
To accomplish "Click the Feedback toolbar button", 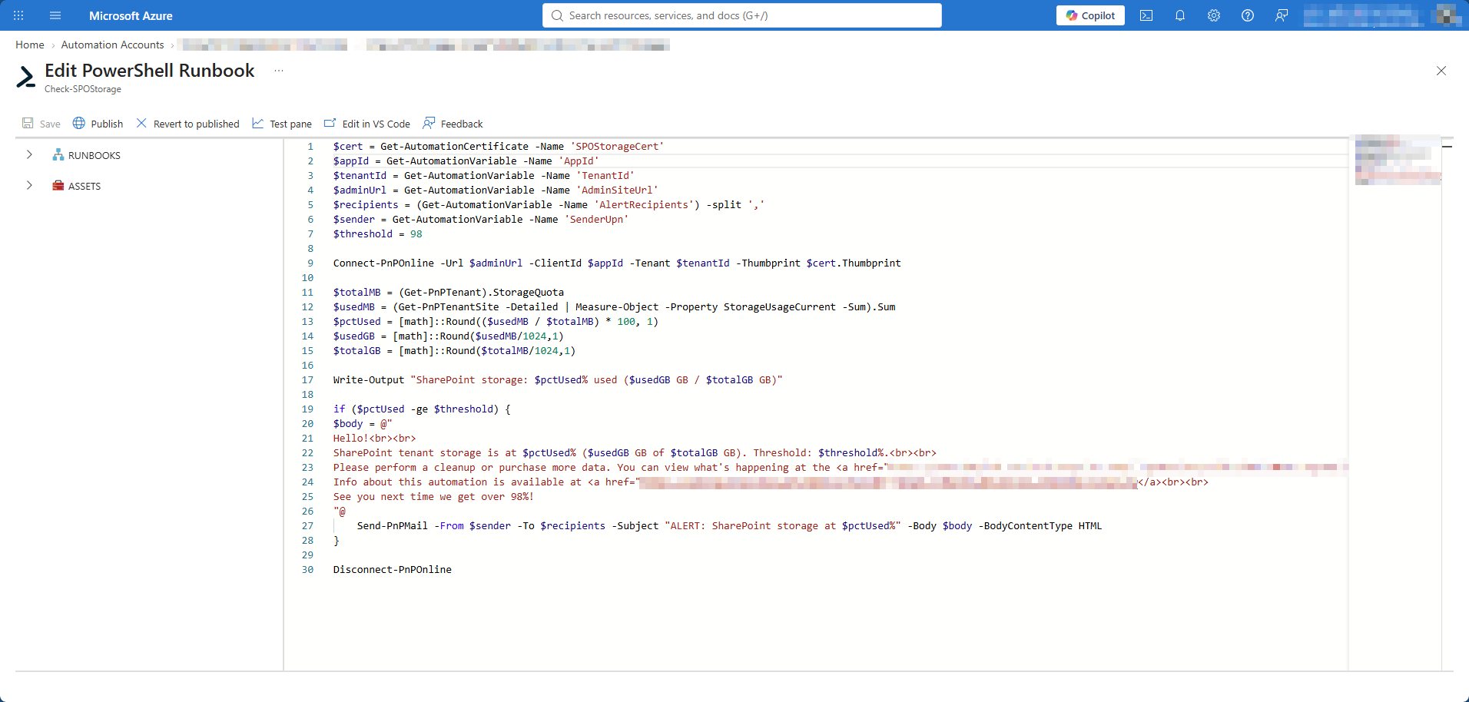I will [x=453, y=124].
